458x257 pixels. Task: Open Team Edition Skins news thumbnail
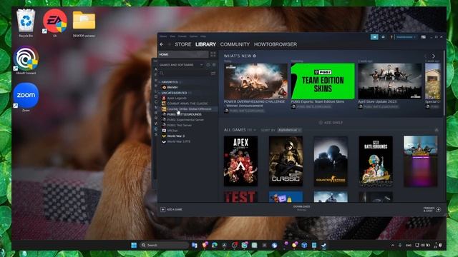(x=323, y=81)
